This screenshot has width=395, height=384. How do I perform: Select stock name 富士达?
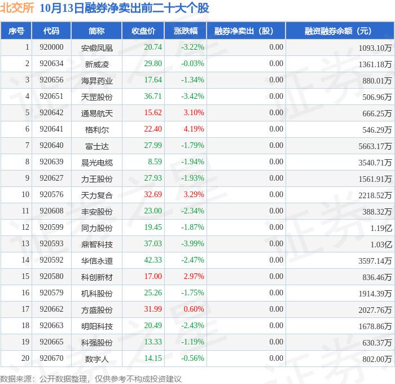pyautogui.click(x=96, y=146)
